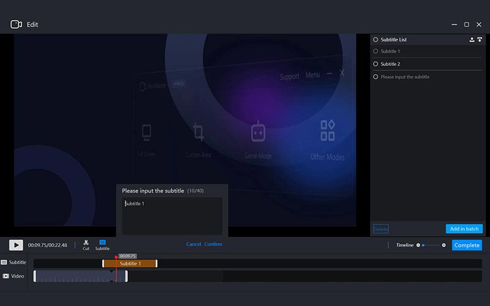Maximize the Edit window
The width and height of the screenshot is (490, 306).
(x=467, y=24)
